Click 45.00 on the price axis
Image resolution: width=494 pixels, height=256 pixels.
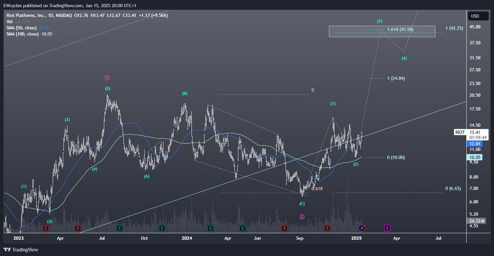(x=475, y=27)
